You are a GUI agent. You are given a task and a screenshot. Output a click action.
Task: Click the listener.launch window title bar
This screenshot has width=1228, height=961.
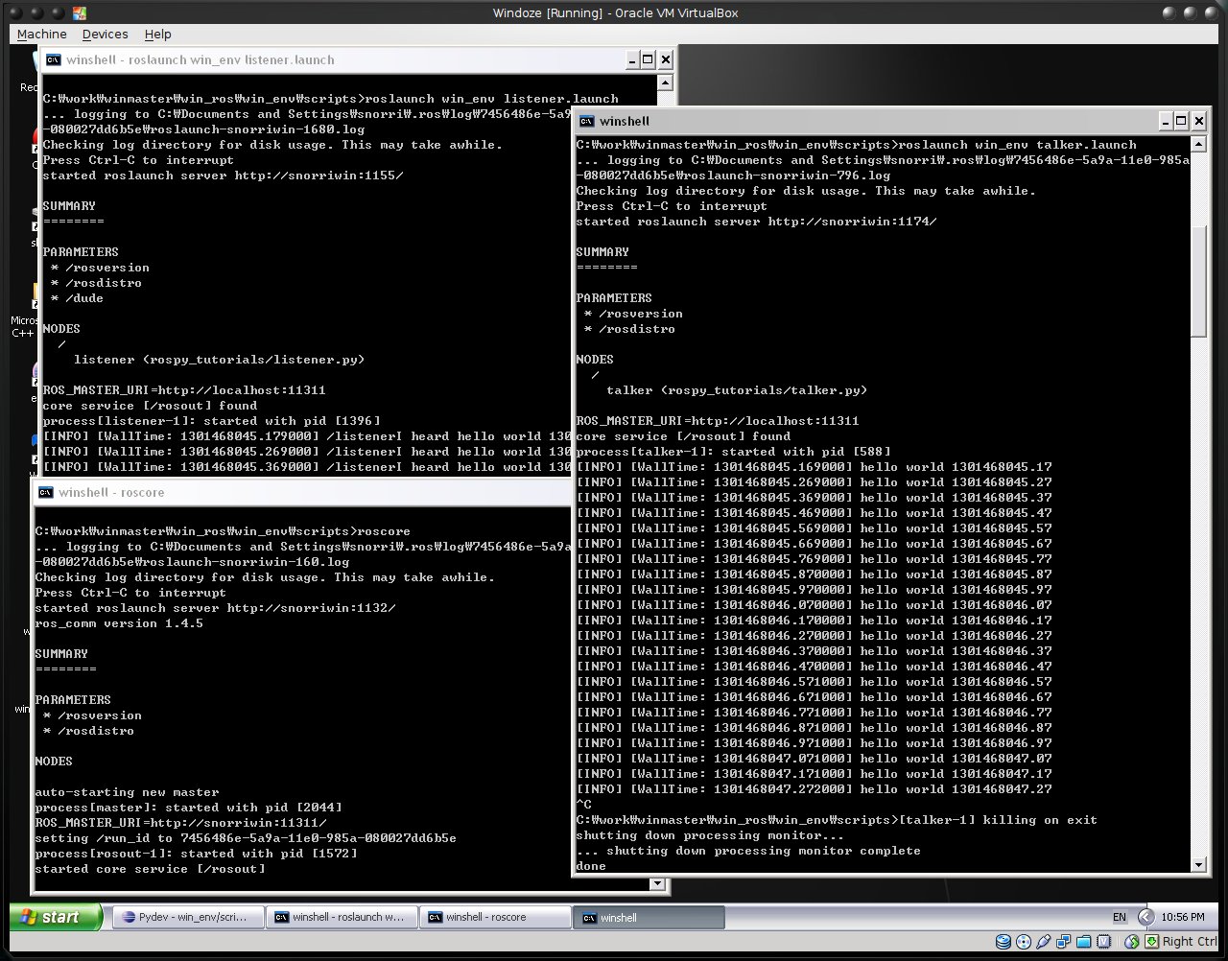tap(356, 59)
